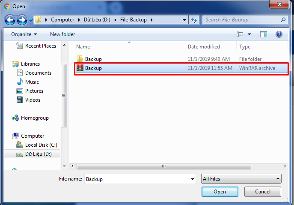Click the refresh icon beside address bar
Screen dimensions: 294x205
tap(194, 20)
